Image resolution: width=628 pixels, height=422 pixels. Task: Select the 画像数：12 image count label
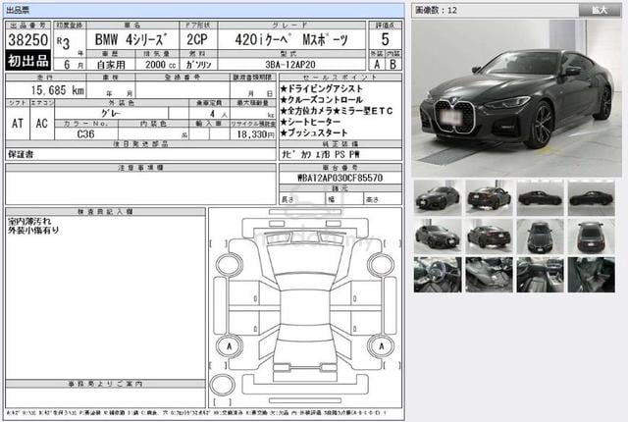point(436,11)
